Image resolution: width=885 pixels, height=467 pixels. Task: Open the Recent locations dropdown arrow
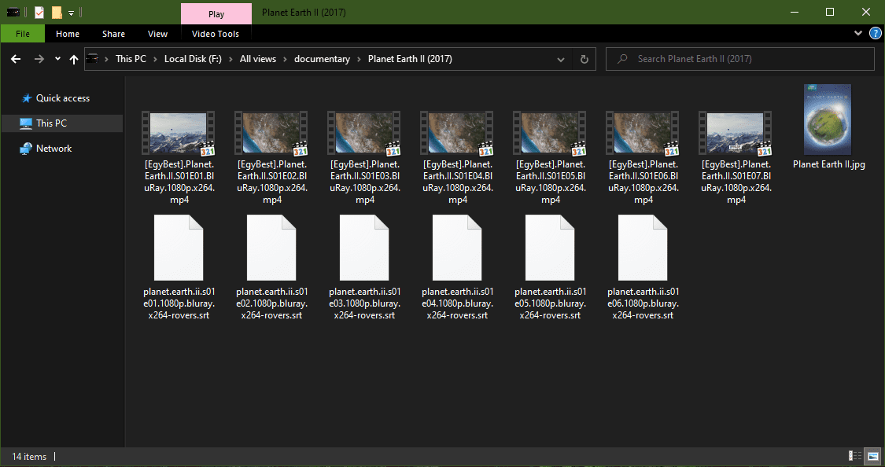(57, 59)
